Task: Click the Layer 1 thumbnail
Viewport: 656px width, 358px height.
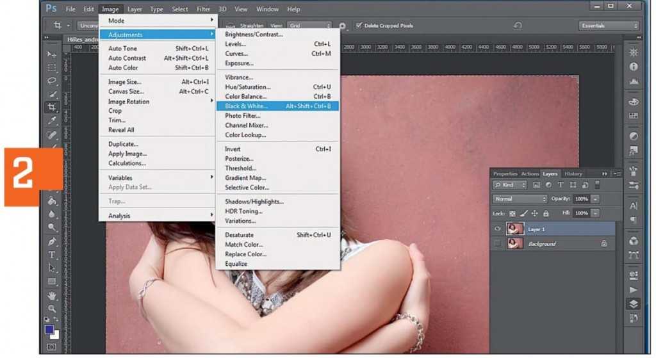Action: click(514, 229)
